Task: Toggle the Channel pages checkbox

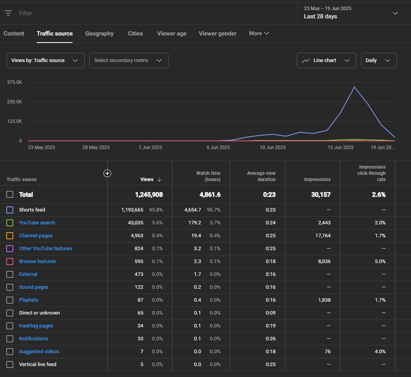Action: (x=10, y=236)
